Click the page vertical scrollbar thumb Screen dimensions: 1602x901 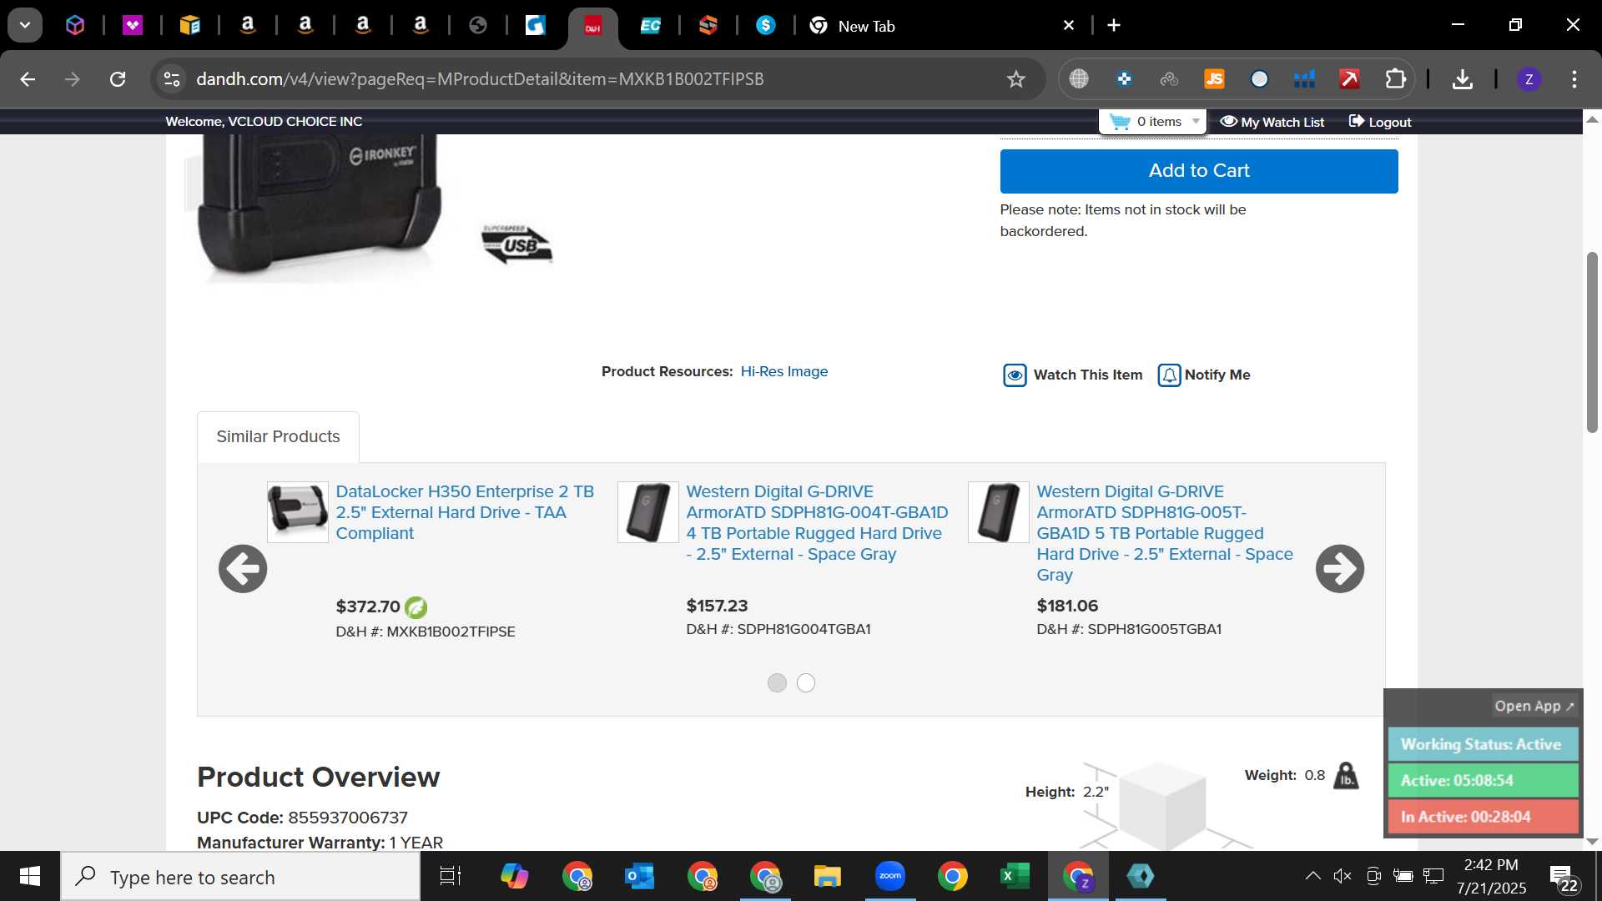(x=1592, y=342)
